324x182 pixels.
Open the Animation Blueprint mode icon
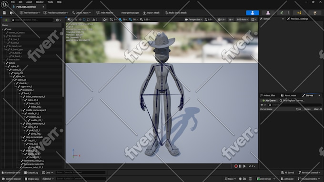pyautogui.click(x=299, y=13)
